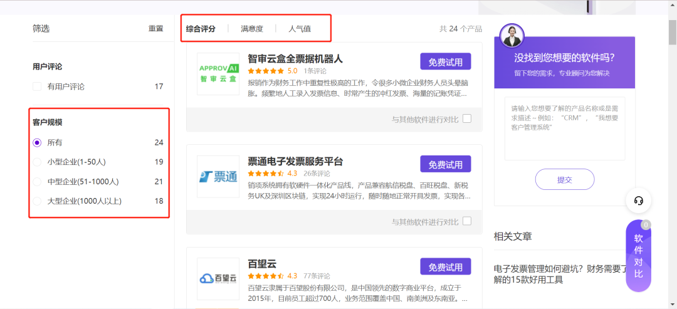Click the 相关文章 heading
The image size is (677, 309).
point(513,236)
